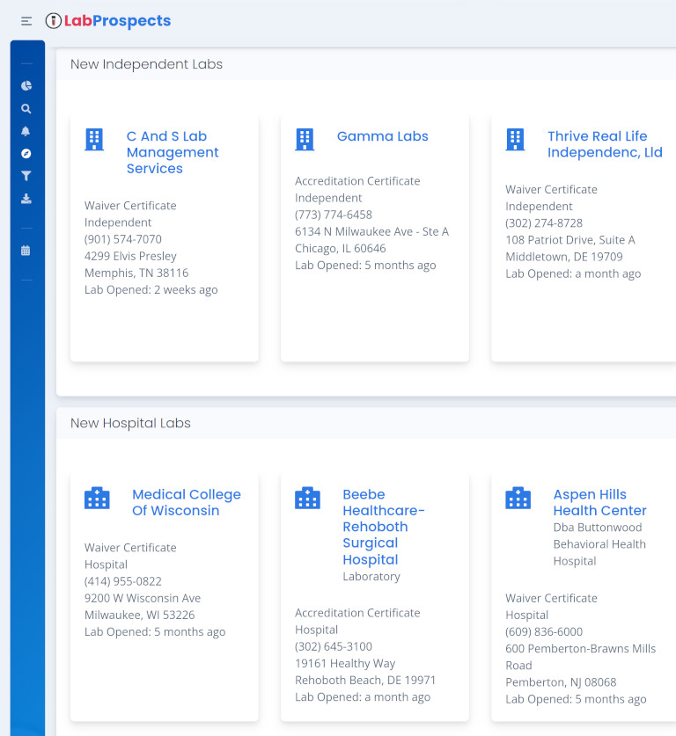Click the download icon in sidebar
The height and width of the screenshot is (736, 676).
click(x=26, y=199)
